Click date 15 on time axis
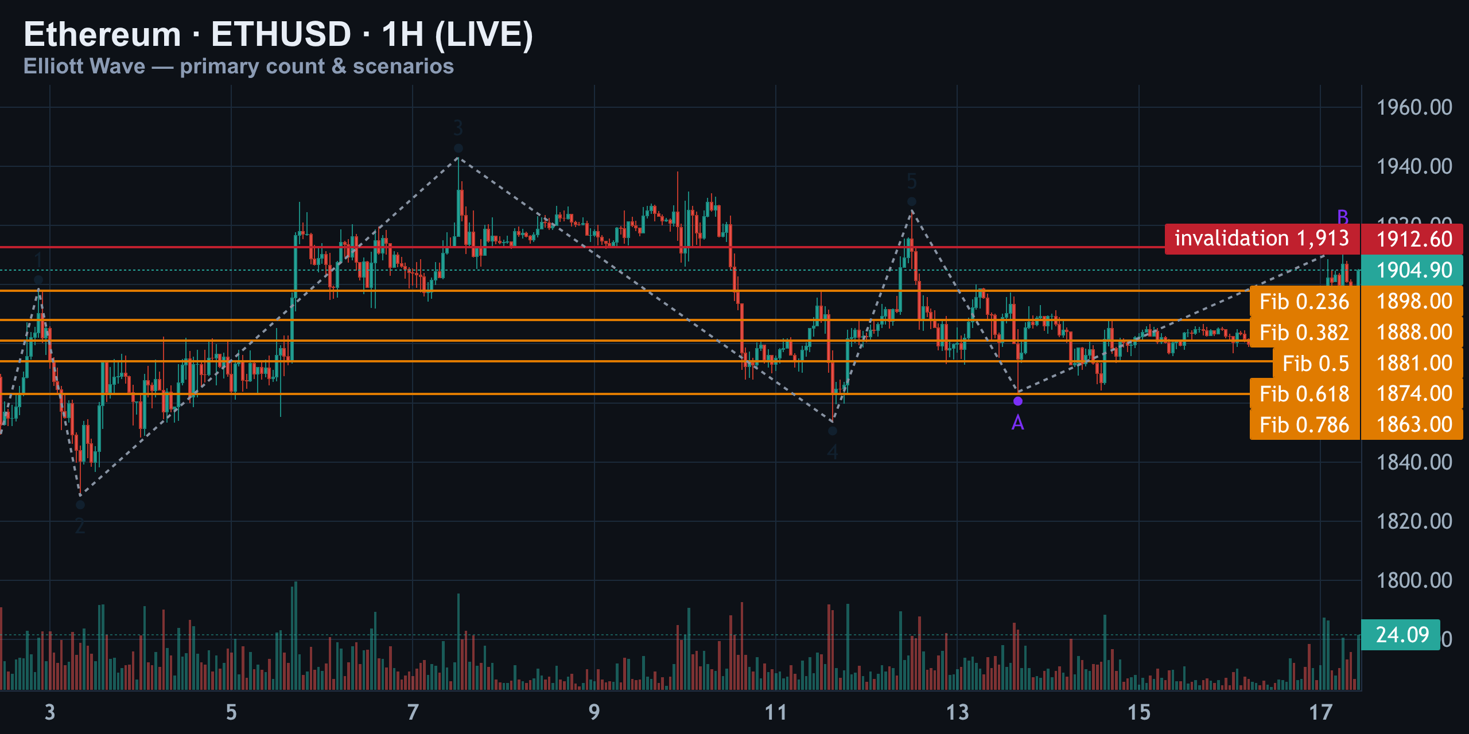The width and height of the screenshot is (1469, 734). click(x=1139, y=712)
